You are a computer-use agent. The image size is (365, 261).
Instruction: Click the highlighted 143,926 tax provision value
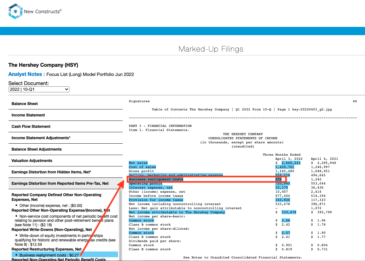click(283, 200)
